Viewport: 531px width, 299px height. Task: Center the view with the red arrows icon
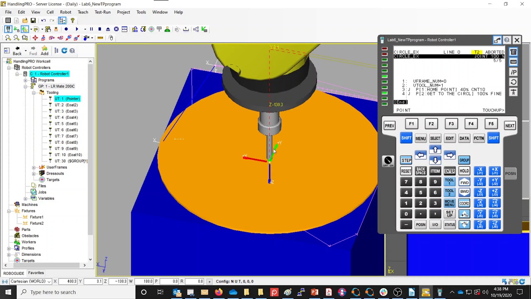coord(35,38)
